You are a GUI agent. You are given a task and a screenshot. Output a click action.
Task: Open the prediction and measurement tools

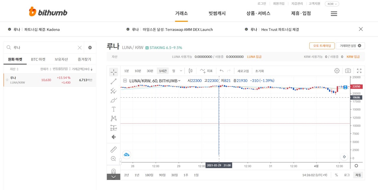pos(113,128)
